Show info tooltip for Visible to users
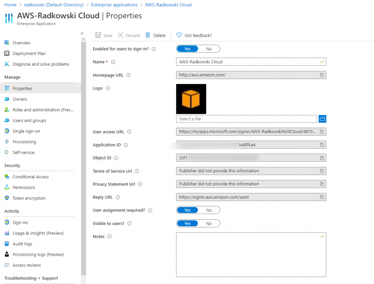This screenshot has width=374, height=284. [129, 223]
